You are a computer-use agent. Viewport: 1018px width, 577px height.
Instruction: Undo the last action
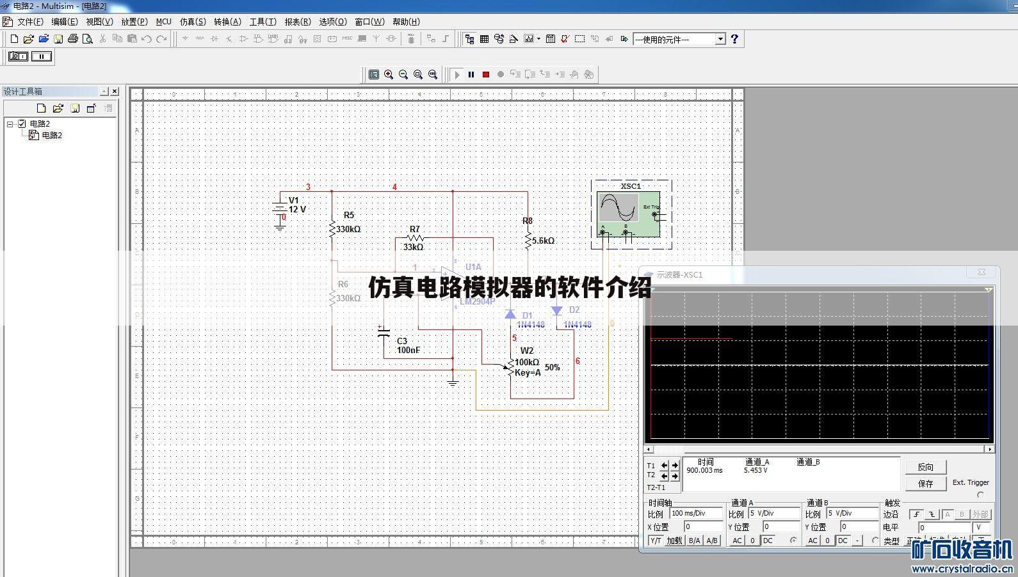147,39
